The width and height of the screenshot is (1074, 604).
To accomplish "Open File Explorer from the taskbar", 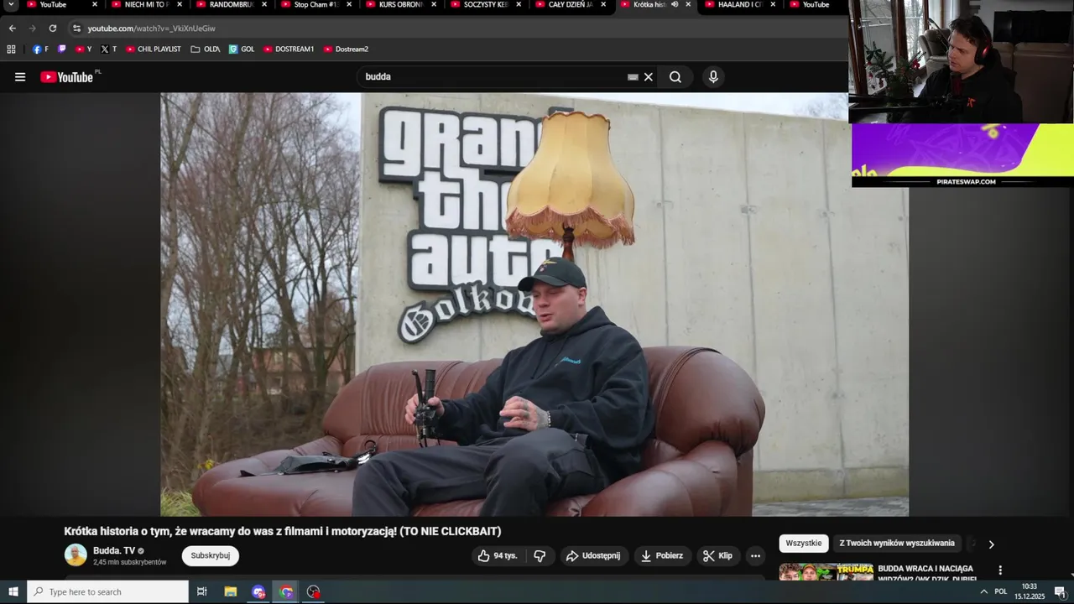I will (230, 592).
